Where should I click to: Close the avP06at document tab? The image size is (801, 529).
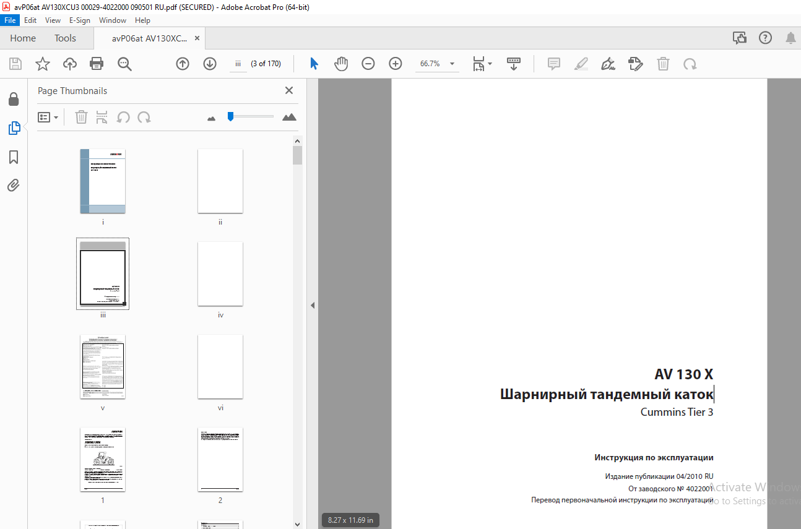click(197, 38)
